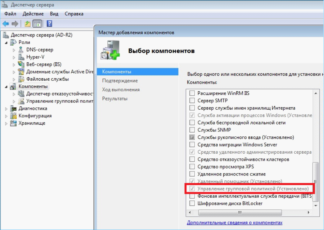
Task: Open the Файл menu
Action: click(x=10, y=14)
